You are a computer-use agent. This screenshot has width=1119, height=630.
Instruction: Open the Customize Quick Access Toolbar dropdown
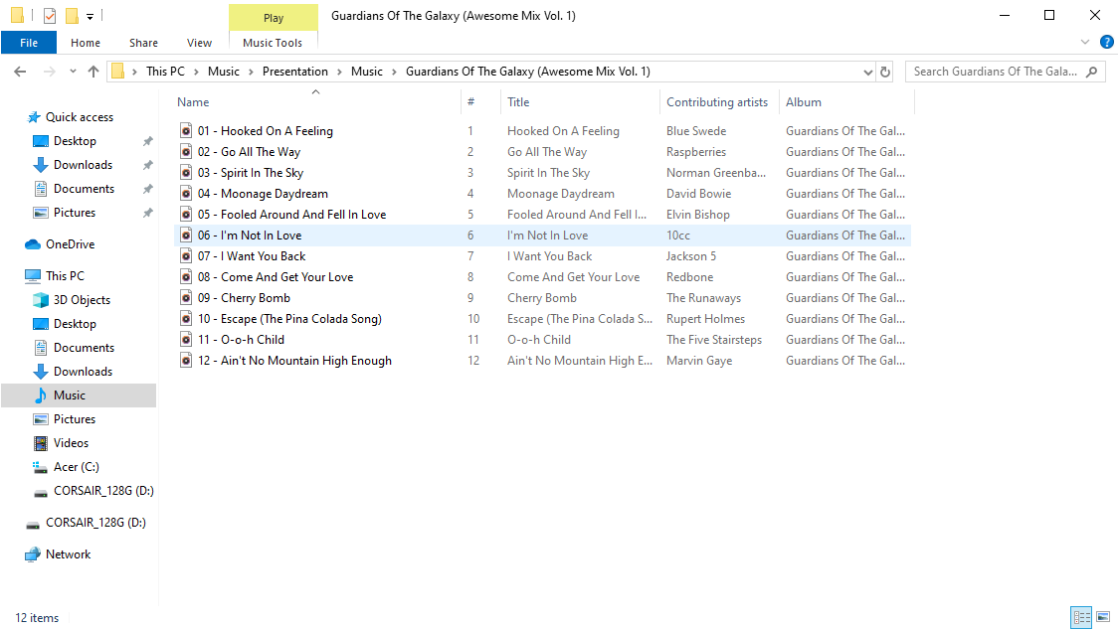[x=90, y=16]
